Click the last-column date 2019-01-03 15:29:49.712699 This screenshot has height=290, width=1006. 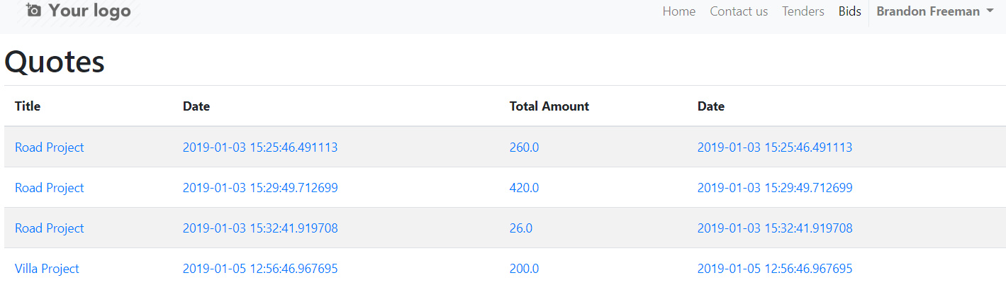point(774,188)
